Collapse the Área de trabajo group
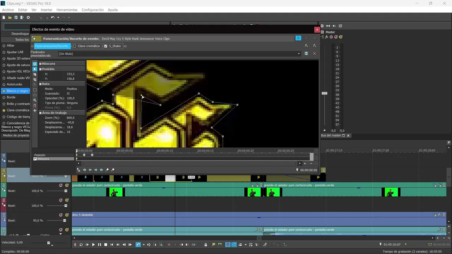Image resolution: width=452 pixels, height=254 pixels. click(x=41, y=113)
